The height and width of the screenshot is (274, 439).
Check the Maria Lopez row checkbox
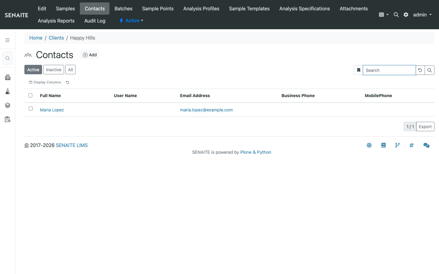(x=30, y=109)
